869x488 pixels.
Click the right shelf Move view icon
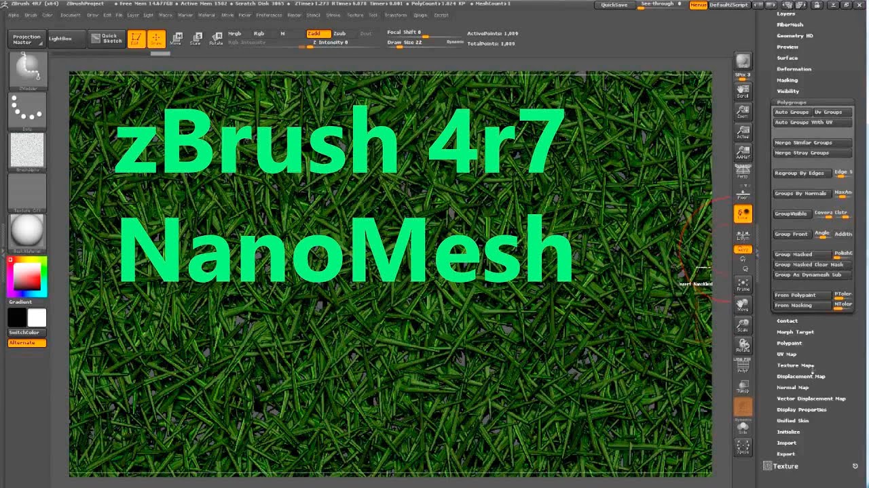(743, 304)
